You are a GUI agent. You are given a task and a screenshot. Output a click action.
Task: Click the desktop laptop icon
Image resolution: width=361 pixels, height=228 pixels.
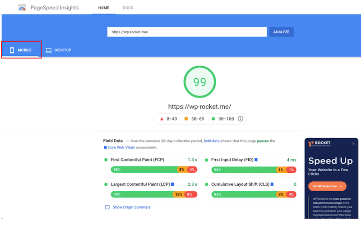[x=49, y=50]
